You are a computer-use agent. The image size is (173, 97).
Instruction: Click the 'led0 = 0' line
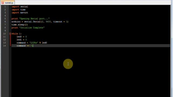point(22,37)
